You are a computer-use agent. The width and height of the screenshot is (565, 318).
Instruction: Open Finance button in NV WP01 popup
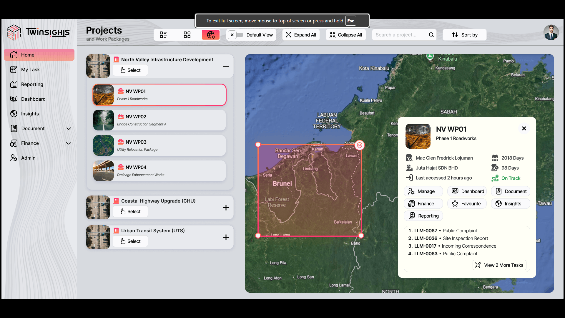click(x=423, y=204)
